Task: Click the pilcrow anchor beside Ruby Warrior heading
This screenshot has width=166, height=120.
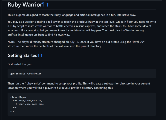Action: [x=43, y=5]
